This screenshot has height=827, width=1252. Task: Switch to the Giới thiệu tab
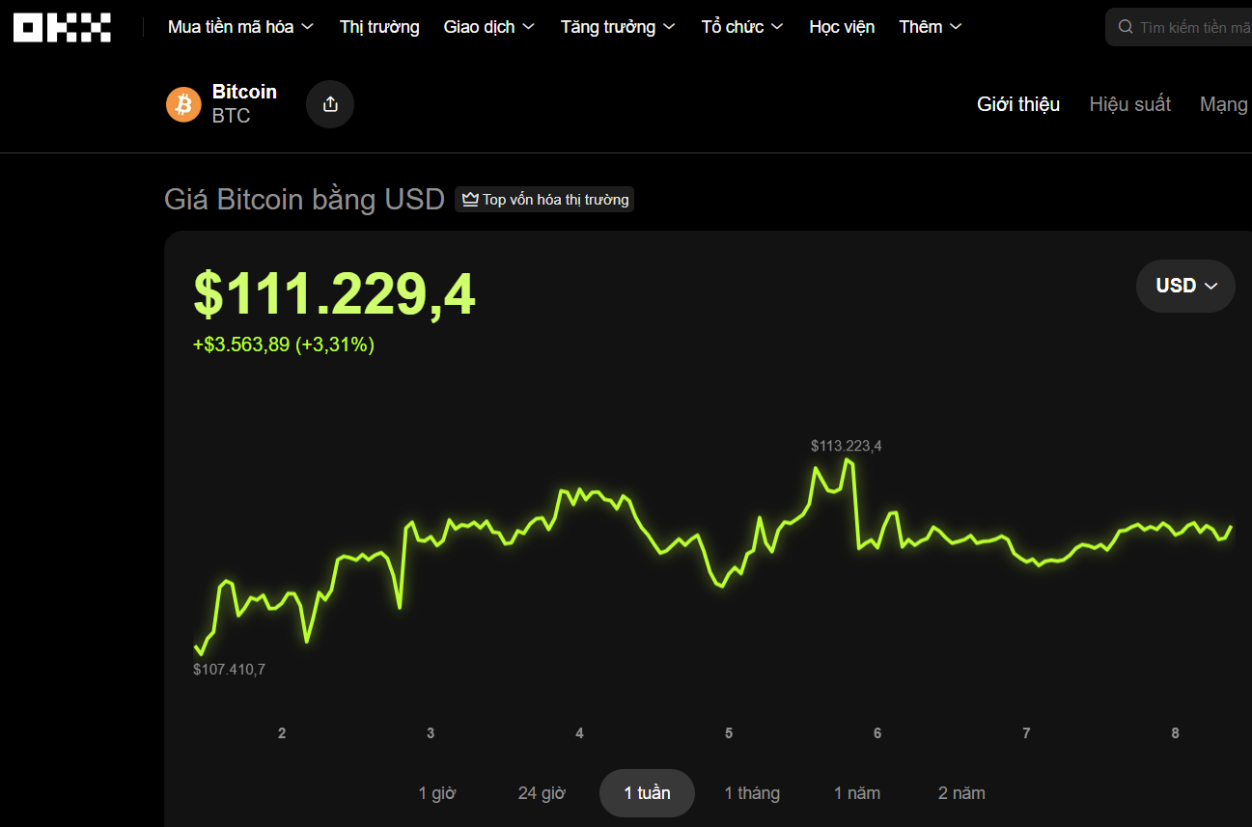click(x=1018, y=104)
